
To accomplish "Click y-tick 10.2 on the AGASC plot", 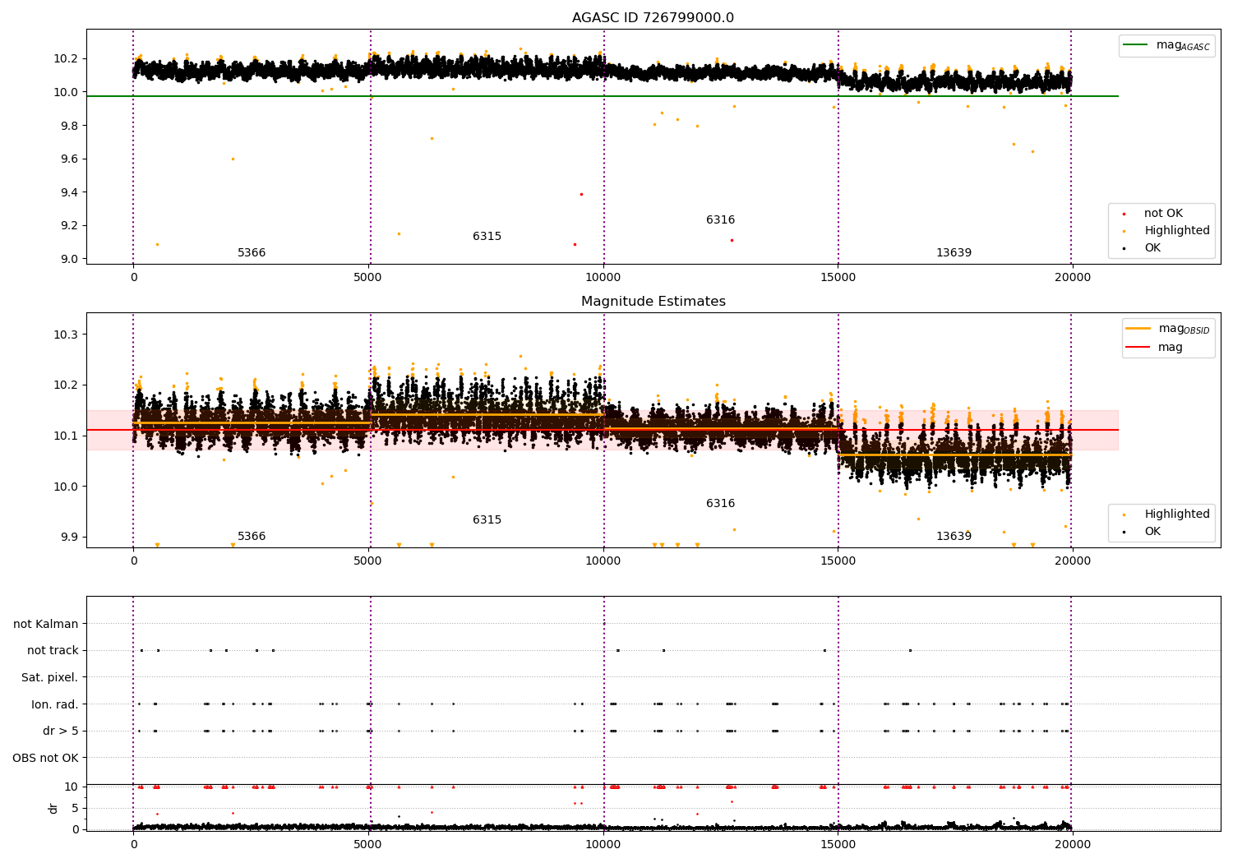I will 65,59.
